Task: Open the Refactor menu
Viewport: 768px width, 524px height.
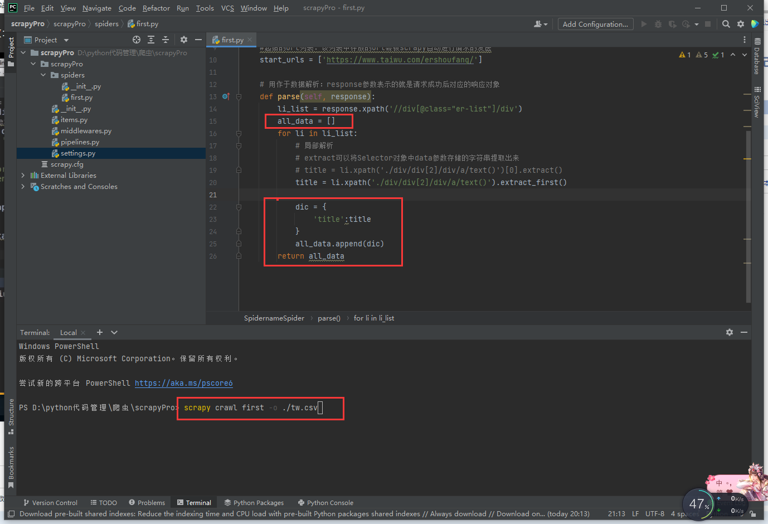Action: (x=156, y=8)
